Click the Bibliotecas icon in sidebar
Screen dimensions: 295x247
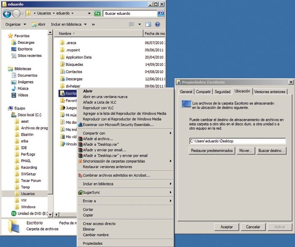11,69
